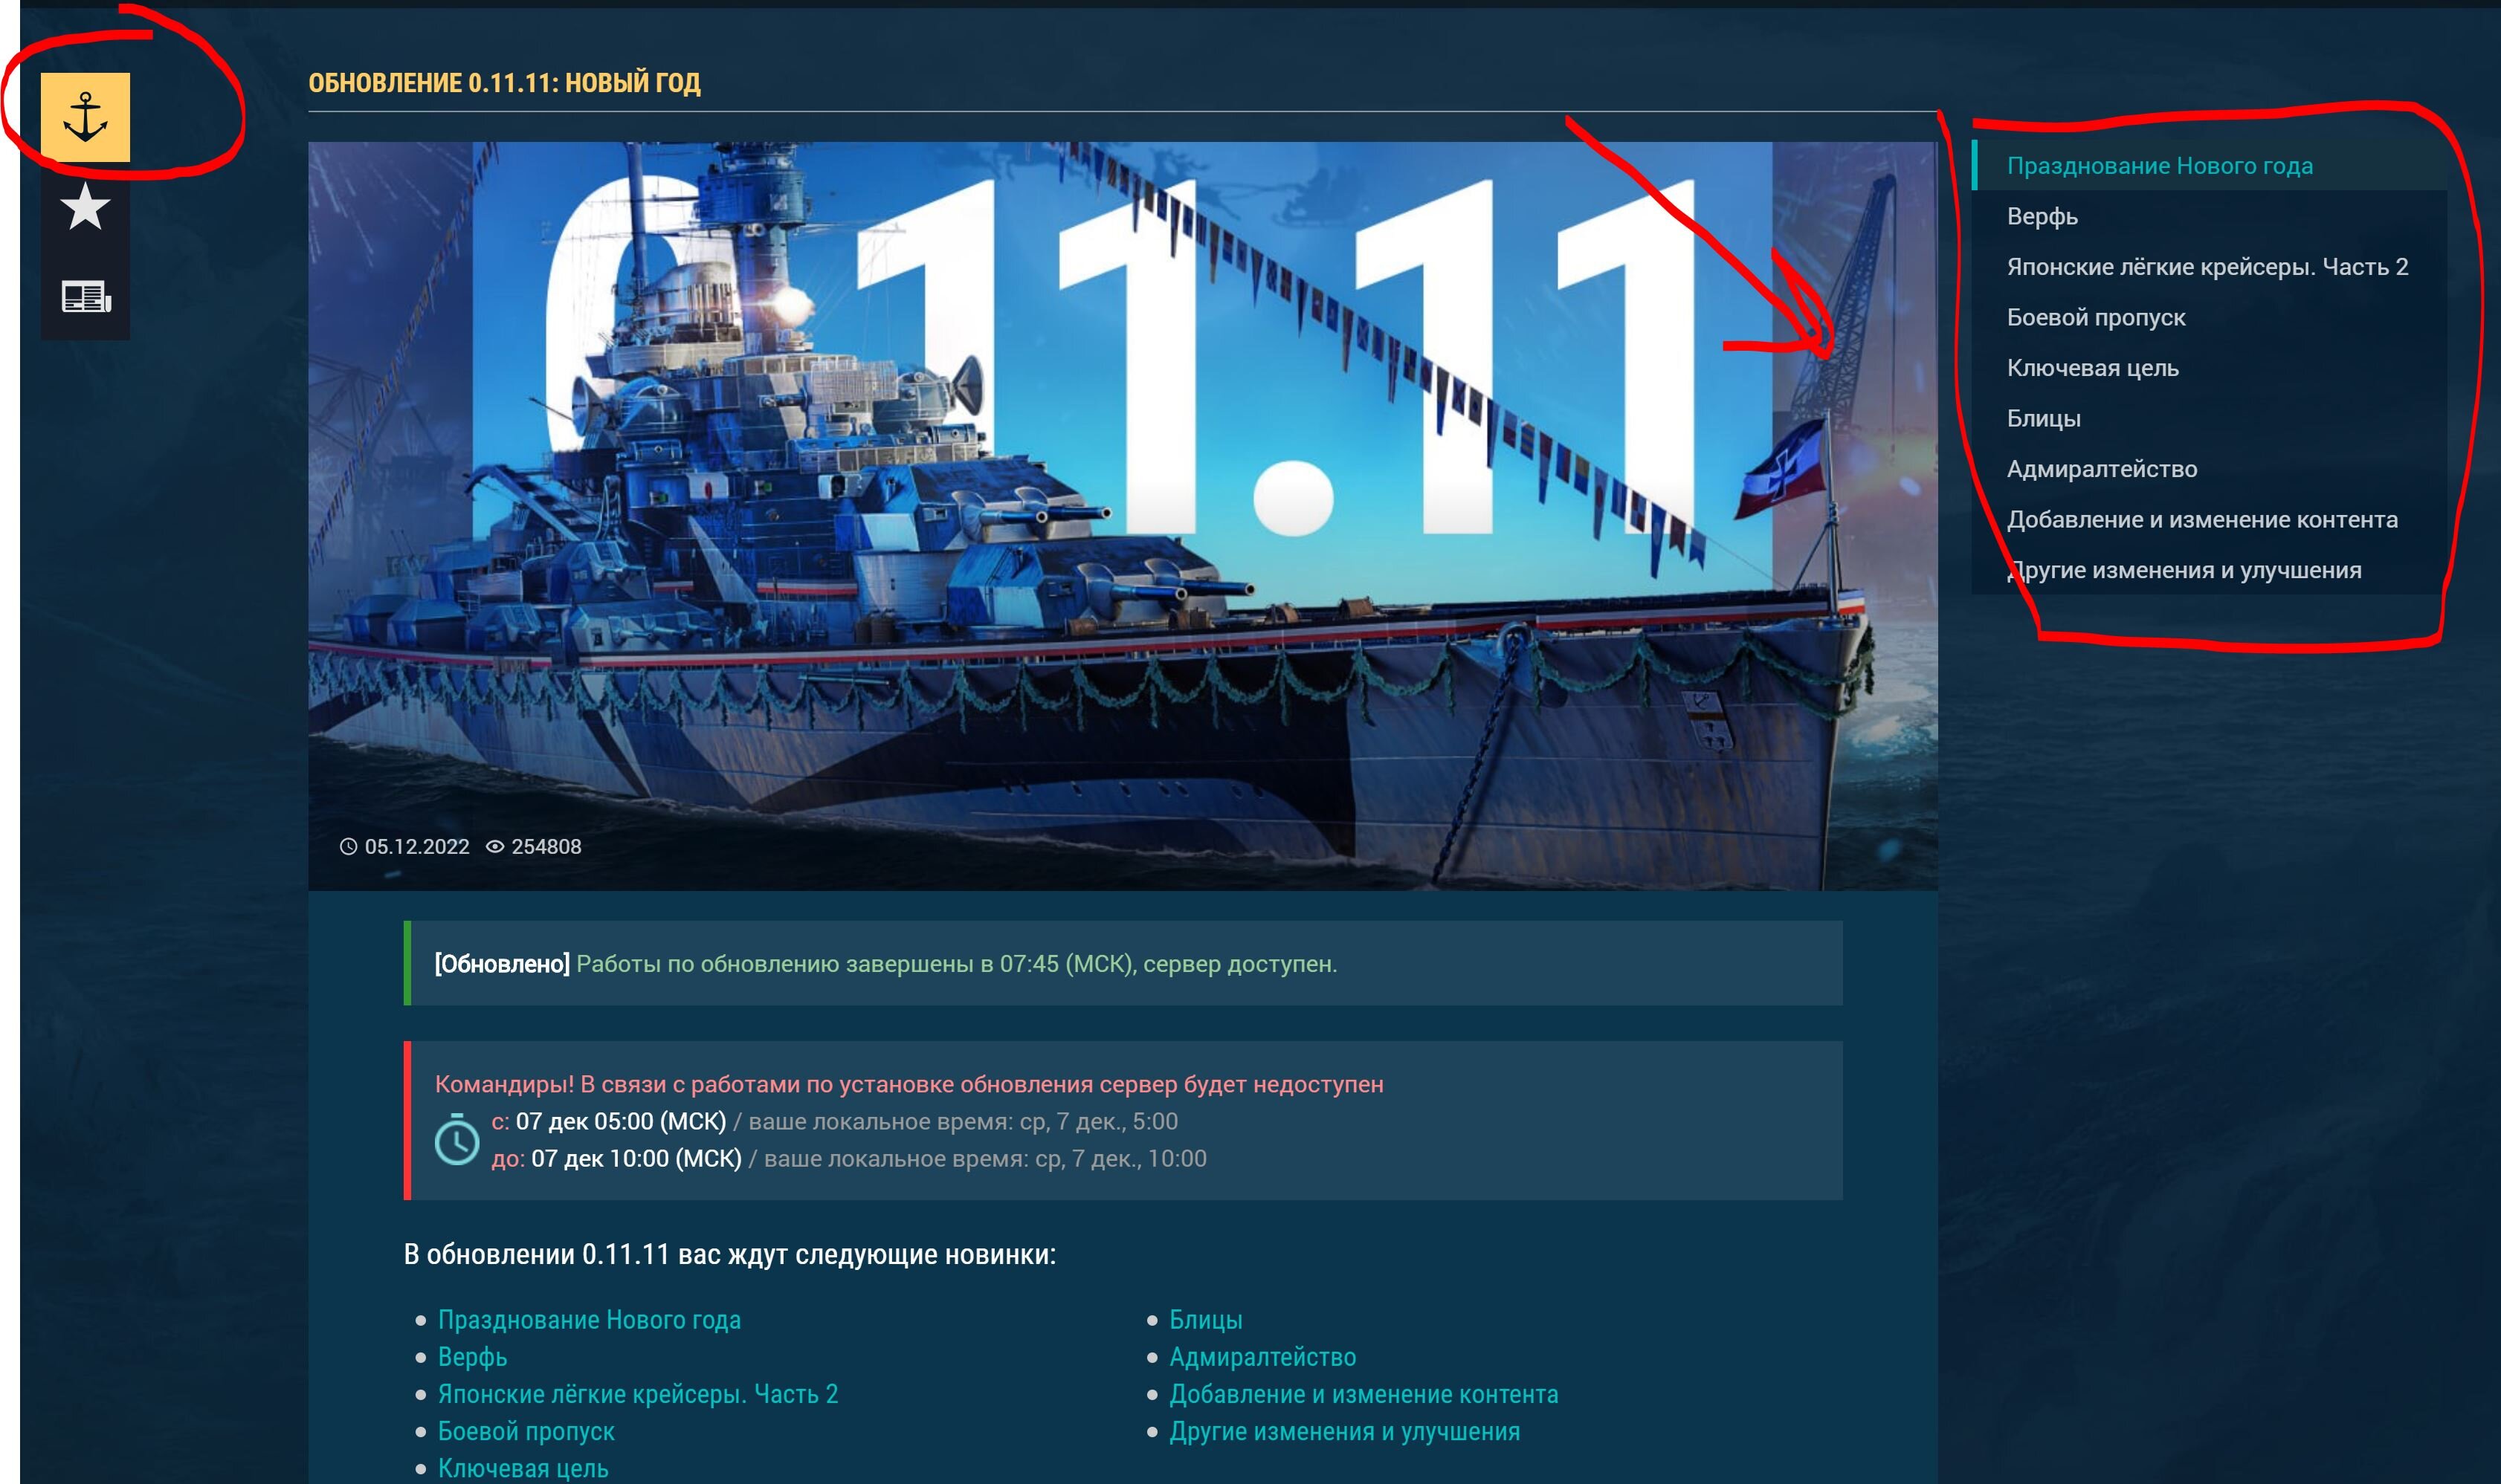The image size is (2501, 1484).
Task: Follow 'Празднование Нового года' link in article list
Action: pos(590,1320)
